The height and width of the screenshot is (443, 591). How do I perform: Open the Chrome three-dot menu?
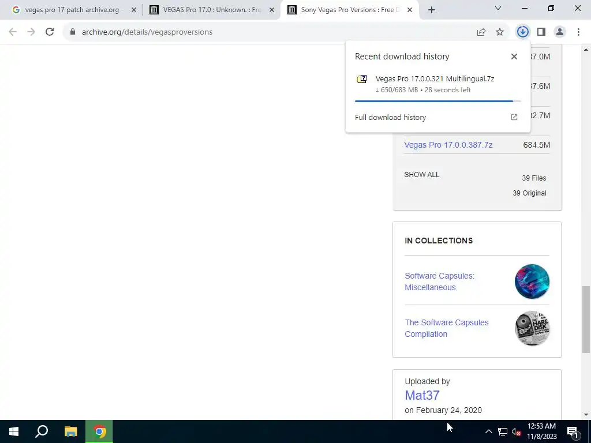(x=578, y=32)
